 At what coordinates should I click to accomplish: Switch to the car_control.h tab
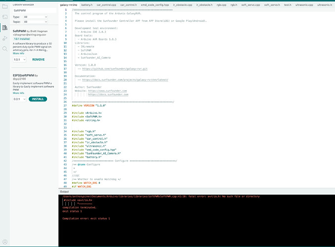[x=128, y=4]
